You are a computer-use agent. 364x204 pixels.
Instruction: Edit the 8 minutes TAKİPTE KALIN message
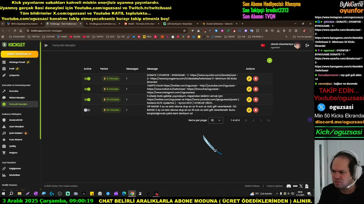249,89
